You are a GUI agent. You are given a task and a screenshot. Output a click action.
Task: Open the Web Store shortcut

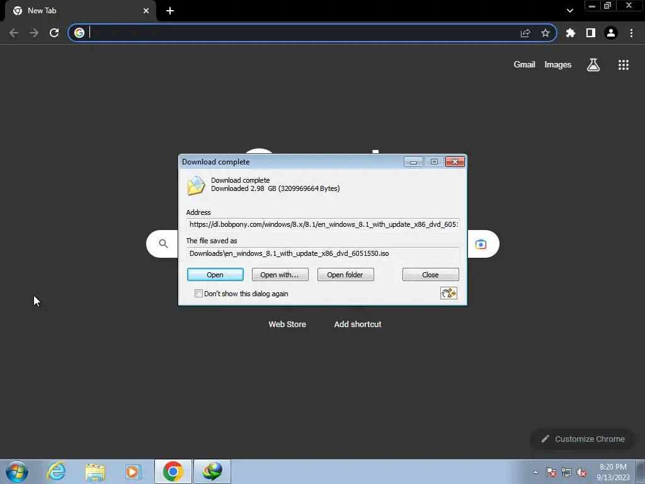(287, 325)
